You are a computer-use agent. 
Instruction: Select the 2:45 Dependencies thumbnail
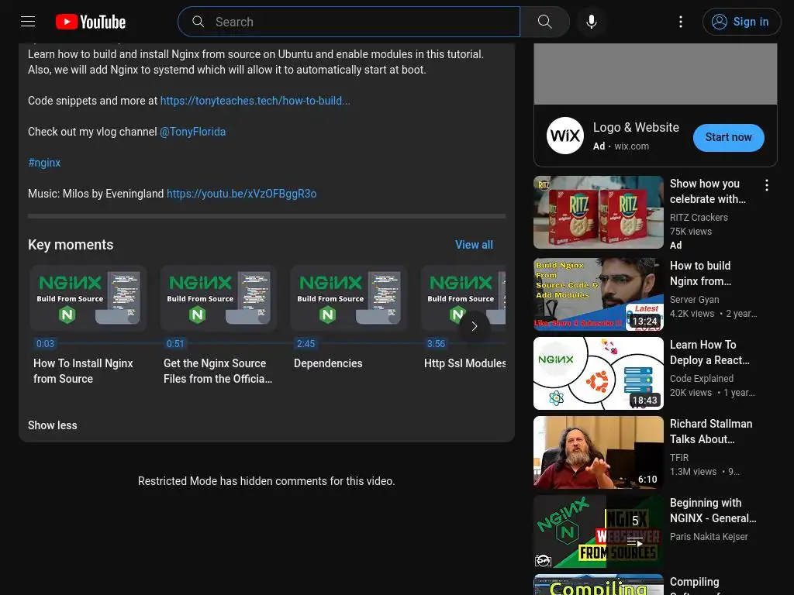coord(349,298)
